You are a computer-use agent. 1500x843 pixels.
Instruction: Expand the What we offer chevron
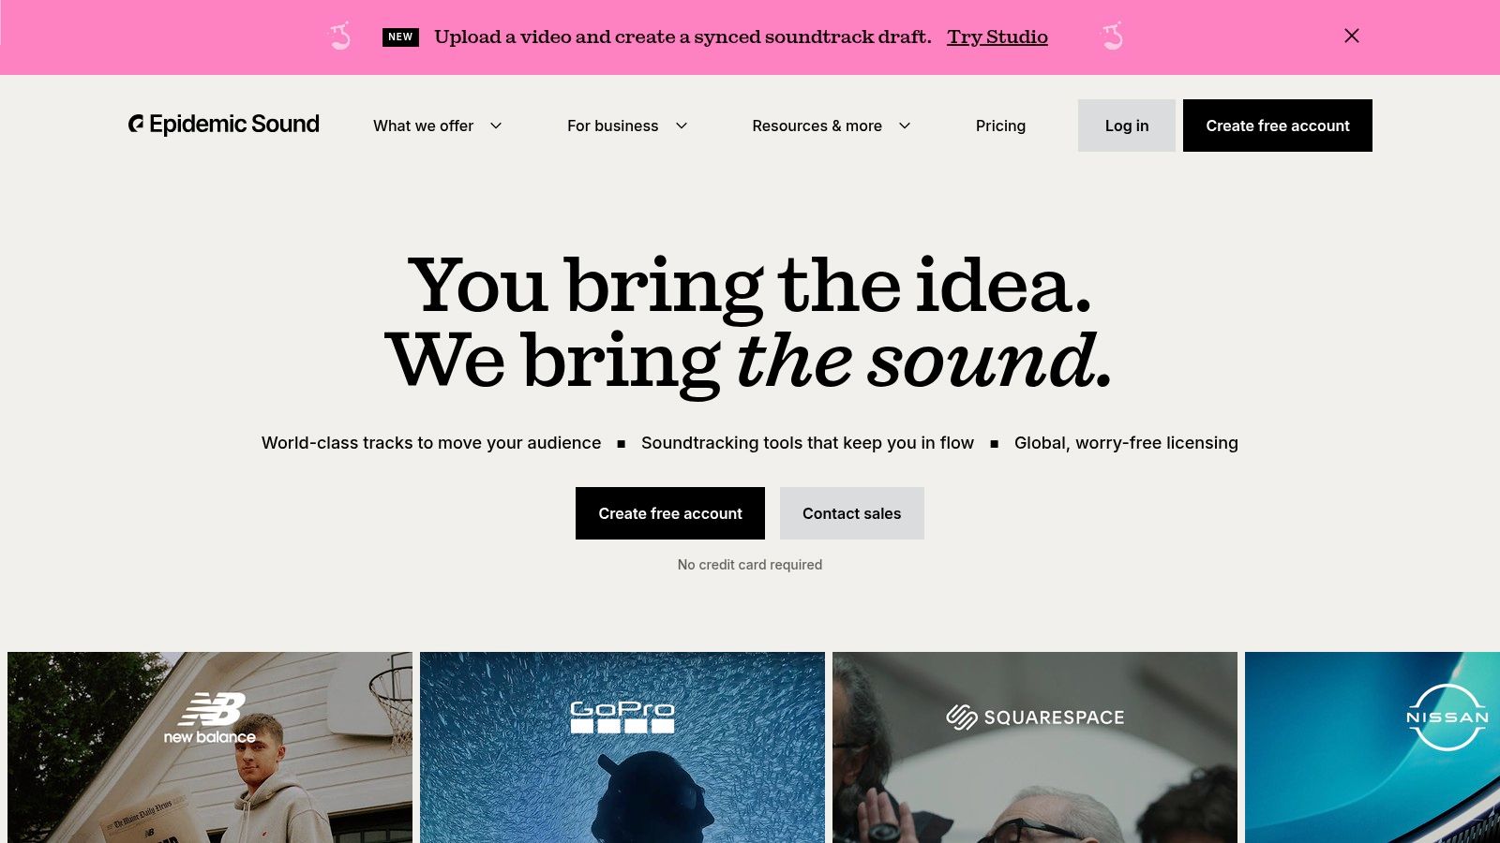[x=496, y=126]
